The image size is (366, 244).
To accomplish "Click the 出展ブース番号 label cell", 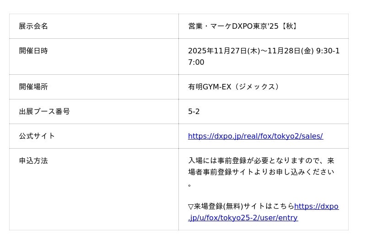I will [44, 111].
